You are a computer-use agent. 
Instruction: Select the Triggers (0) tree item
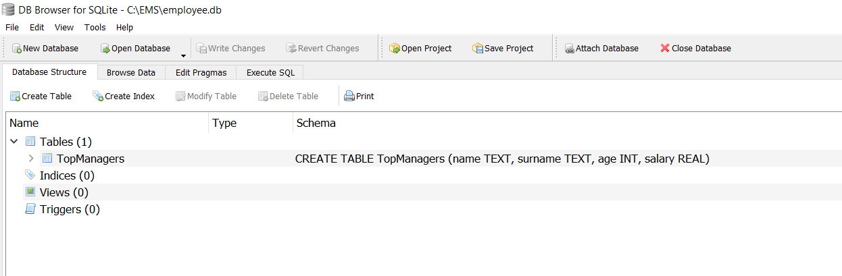coord(70,209)
